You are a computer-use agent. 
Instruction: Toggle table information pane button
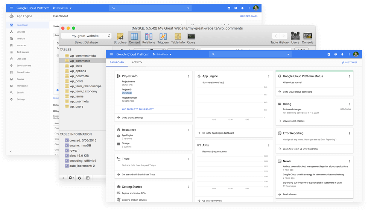(88, 178)
